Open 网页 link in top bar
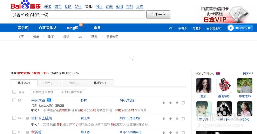 pos(58,7)
